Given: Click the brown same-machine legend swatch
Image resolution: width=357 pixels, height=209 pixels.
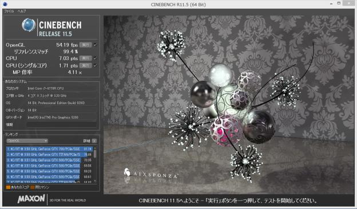Looking at the screenshot, I should pyautogui.click(x=33, y=187).
